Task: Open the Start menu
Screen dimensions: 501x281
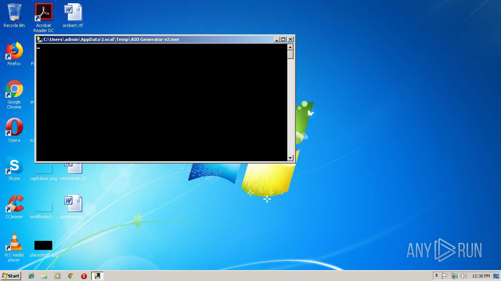Action: (11, 276)
